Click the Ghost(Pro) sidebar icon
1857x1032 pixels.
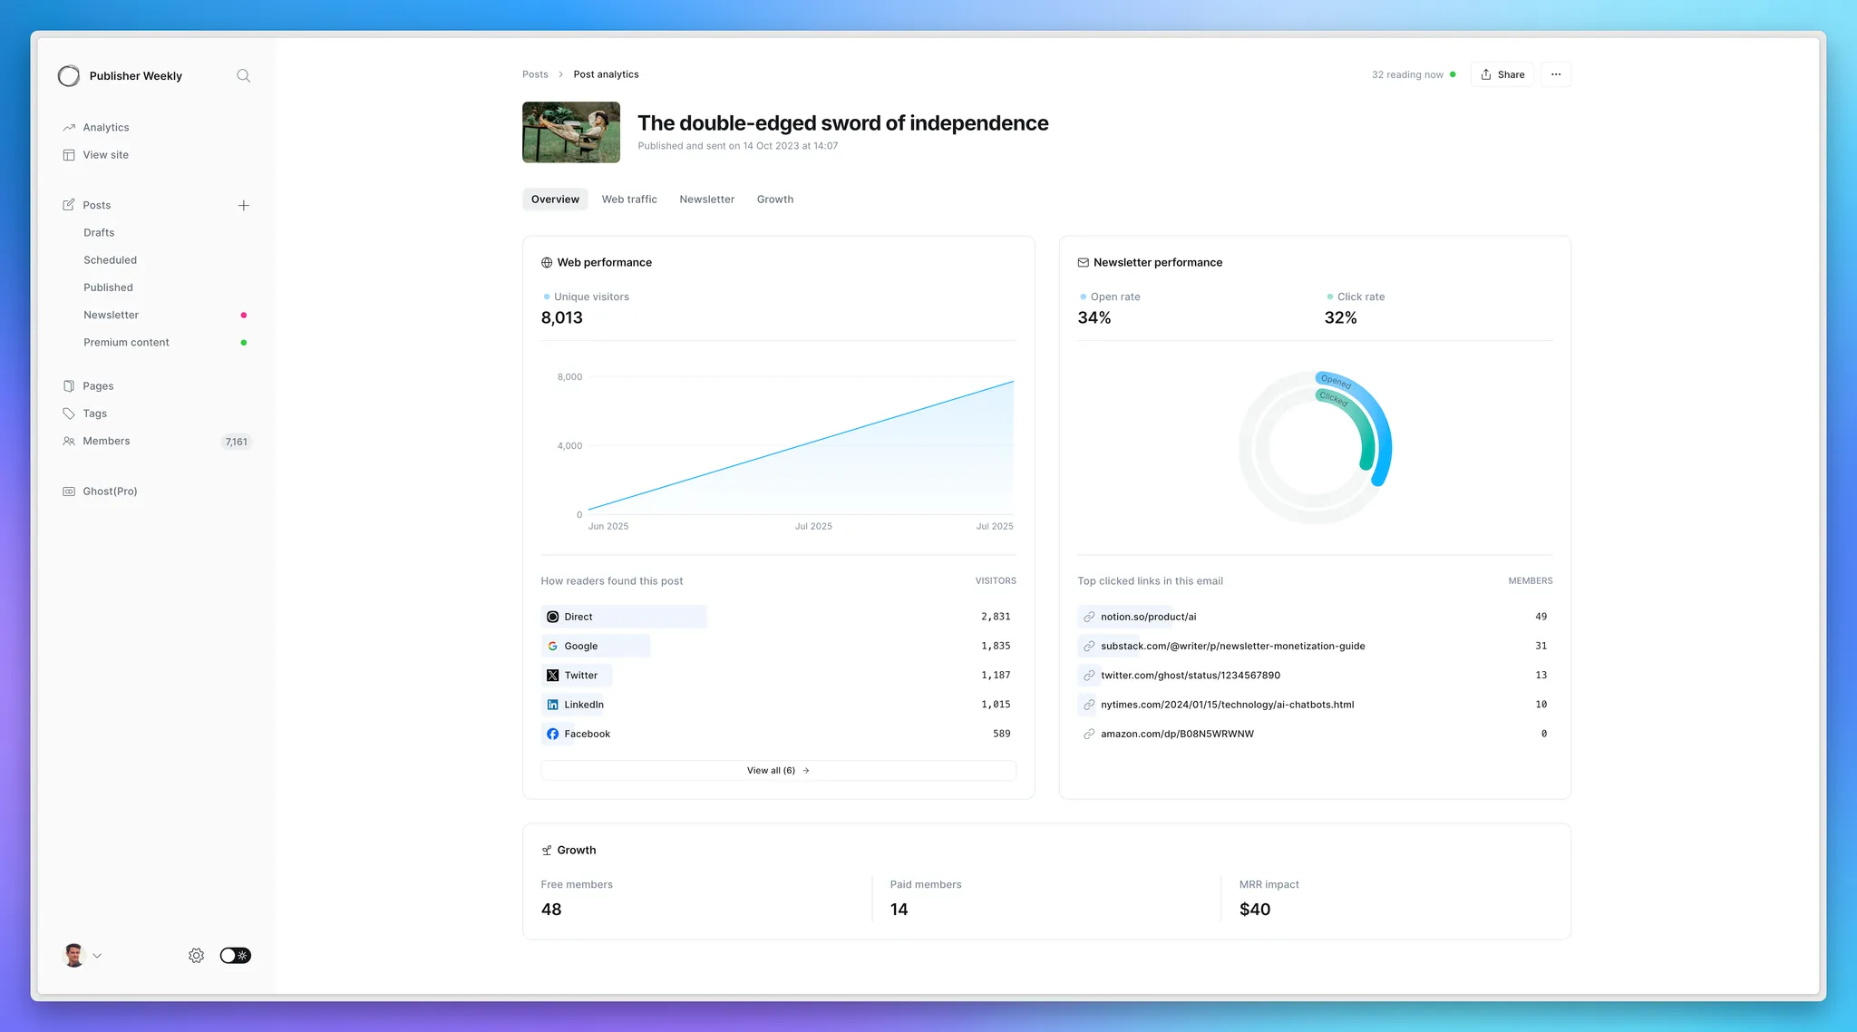69,492
